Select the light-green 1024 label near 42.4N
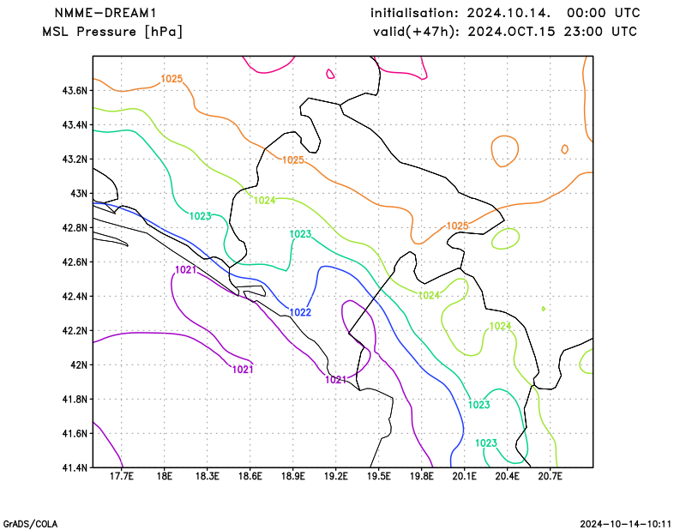 coord(429,295)
